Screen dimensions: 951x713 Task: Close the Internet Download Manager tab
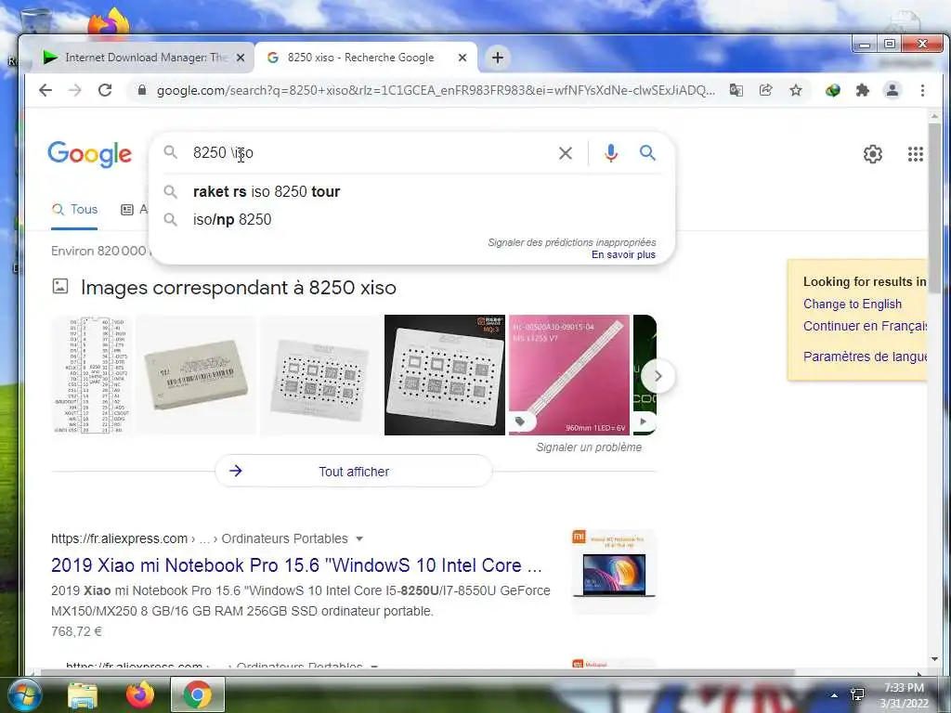click(241, 58)
